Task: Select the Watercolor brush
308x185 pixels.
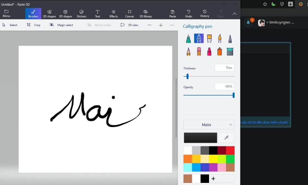Action: [220, 39]
